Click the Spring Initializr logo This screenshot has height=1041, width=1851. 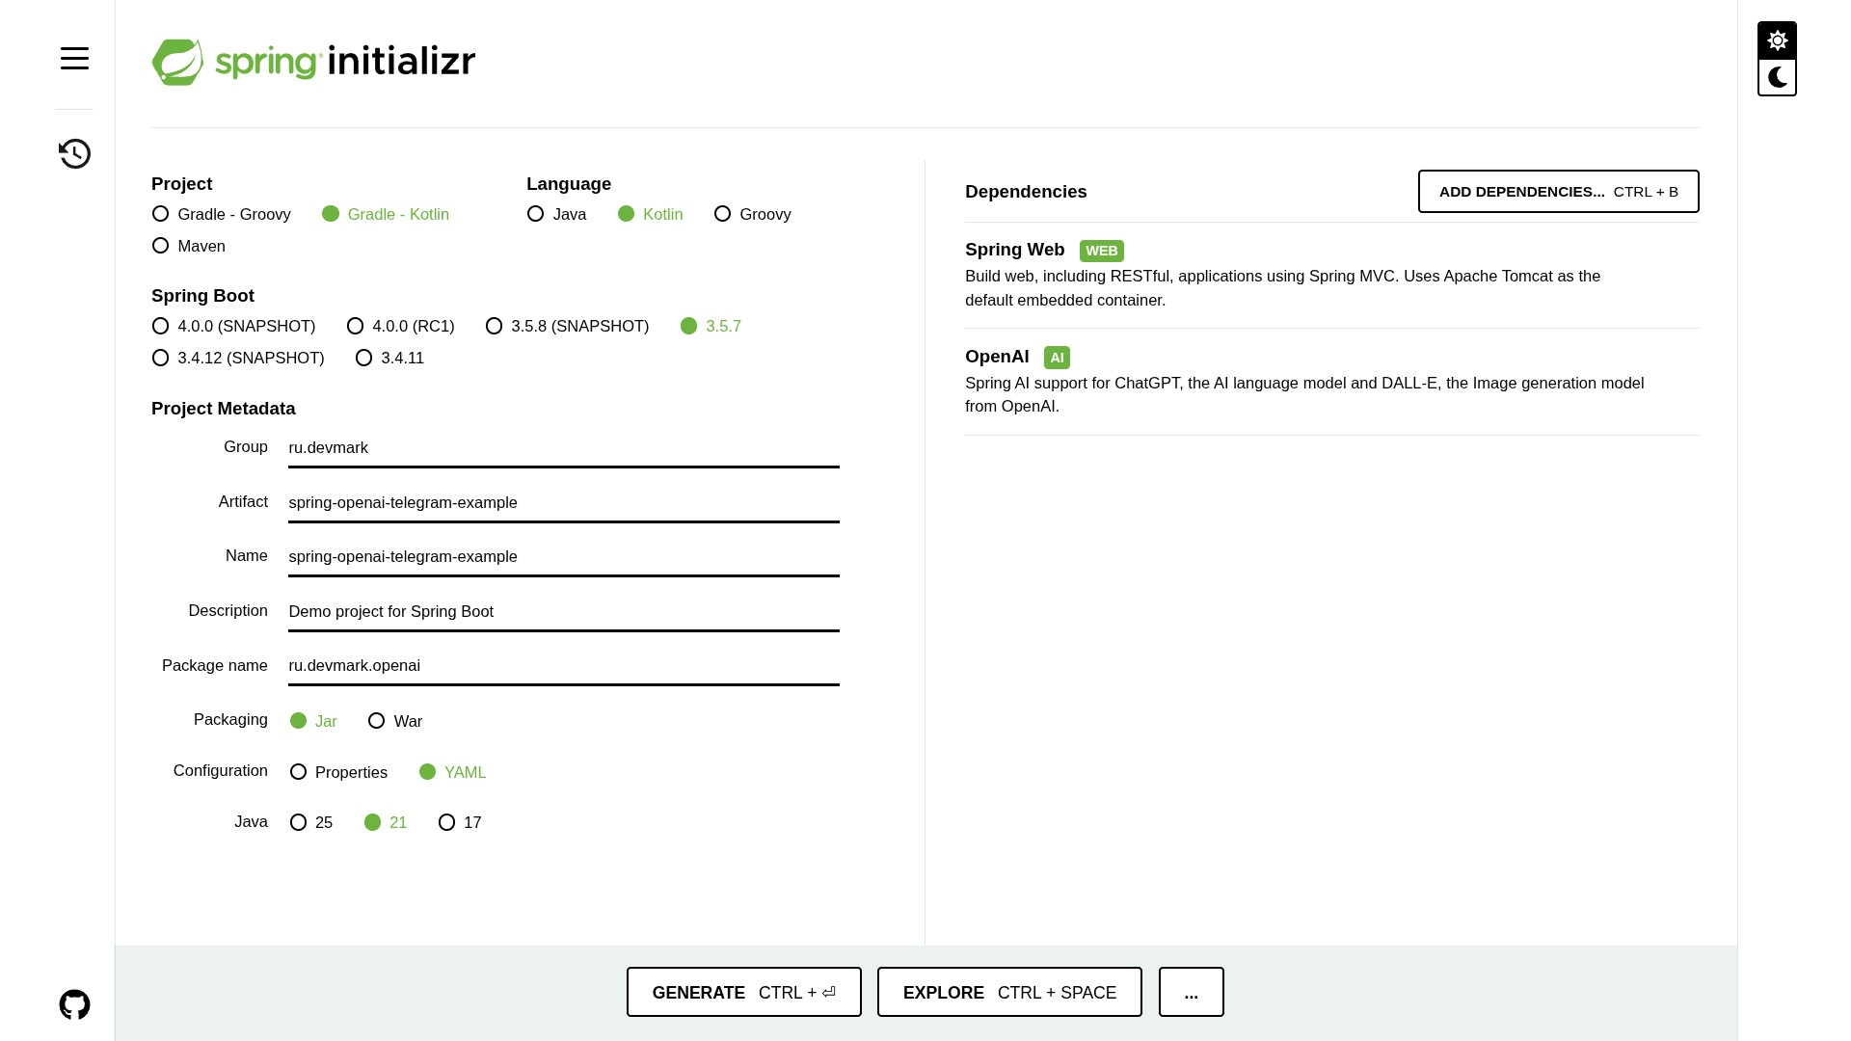coord(313,62)
